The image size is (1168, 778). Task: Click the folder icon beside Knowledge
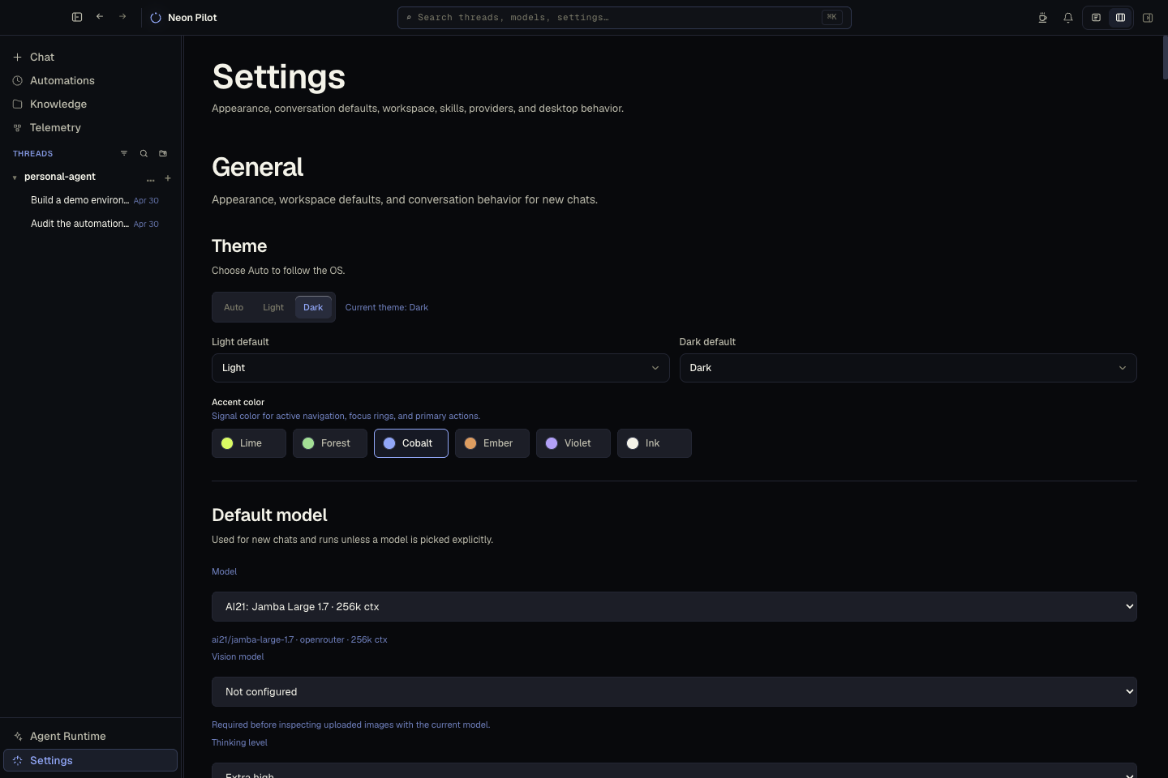(x=17, y=105)
